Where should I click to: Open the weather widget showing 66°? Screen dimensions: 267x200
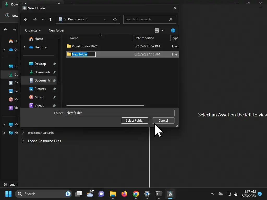tap(90, 194)
